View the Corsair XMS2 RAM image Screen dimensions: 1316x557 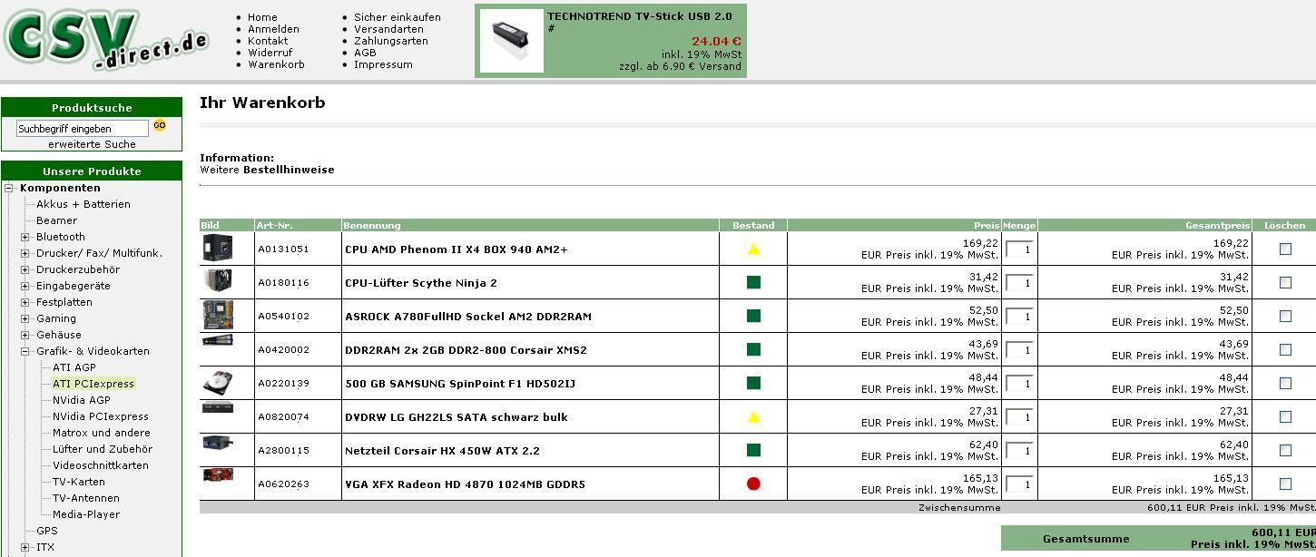pyautogui.click(x=218, y=341)
